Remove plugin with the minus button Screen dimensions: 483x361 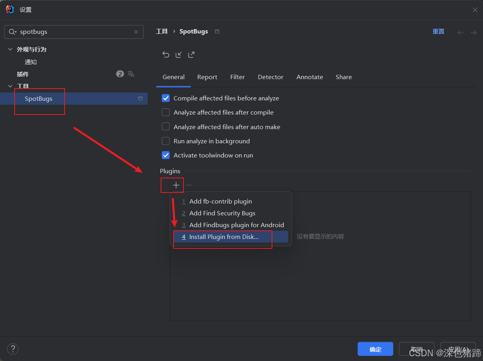pyautogui.click(x=189, y=185)
